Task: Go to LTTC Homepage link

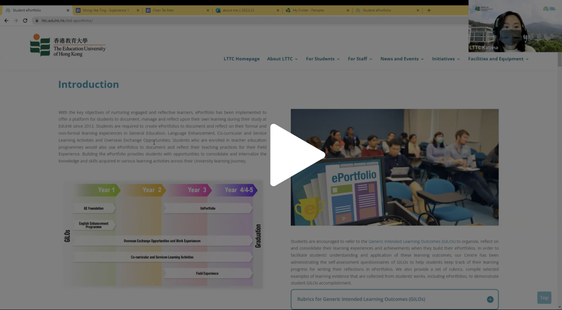Action: [x=241, y=59]
